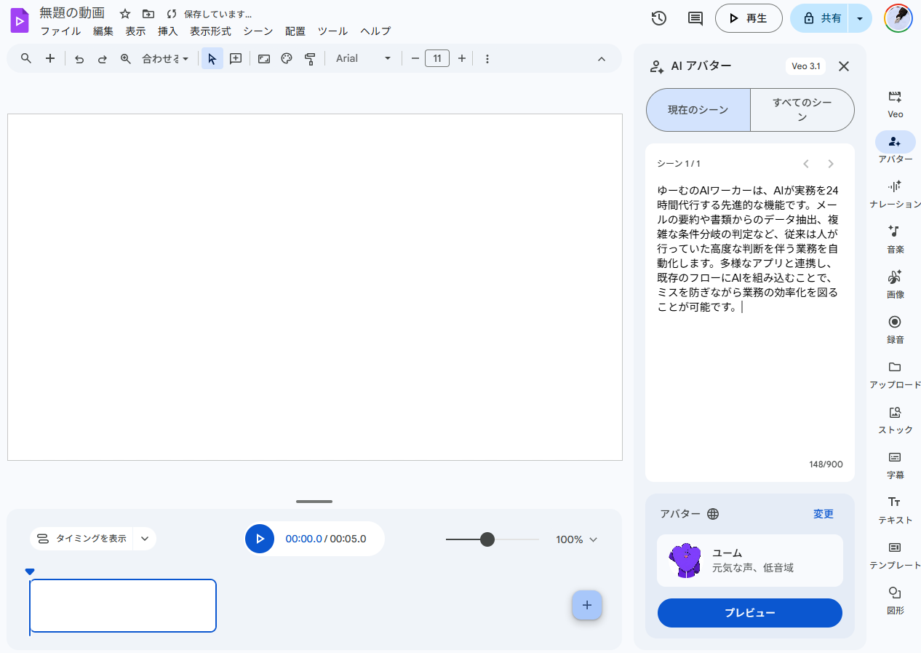921x653 pixels.
Task: Open the 図形 shapes panel
Action: [x=895, y=601]
